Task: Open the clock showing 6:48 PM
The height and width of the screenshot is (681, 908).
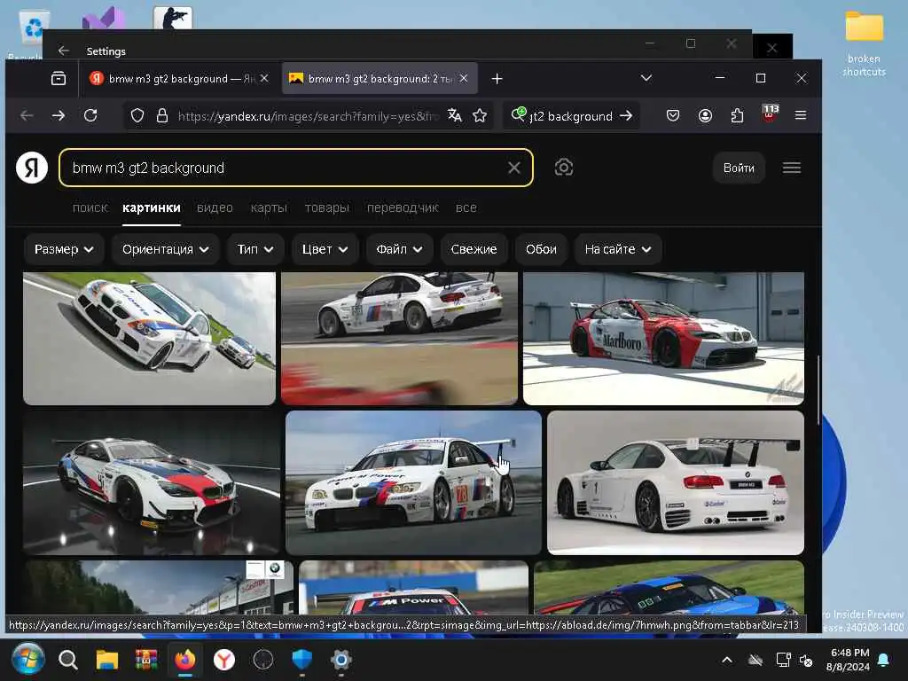Action: [848, 660]
